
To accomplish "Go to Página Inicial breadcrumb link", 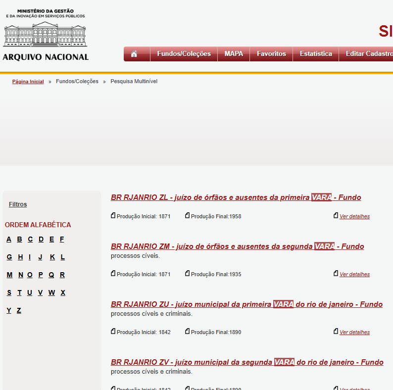I will tap(28, 82).
